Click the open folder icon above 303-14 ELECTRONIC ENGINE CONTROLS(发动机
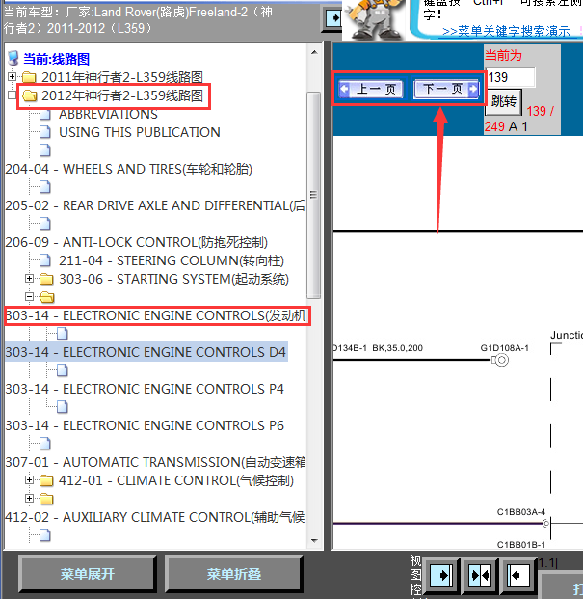583x599 pixels. click(x=46, y=297)
